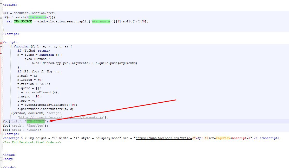Click 'n.push = n;' line
This screenshot has height=168, width=289.
pos(27,76)
